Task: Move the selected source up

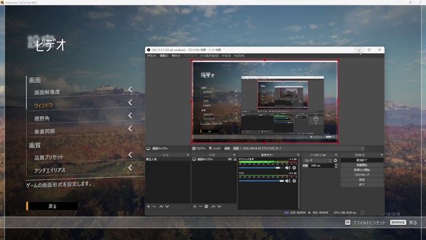Action: (213, 207)
